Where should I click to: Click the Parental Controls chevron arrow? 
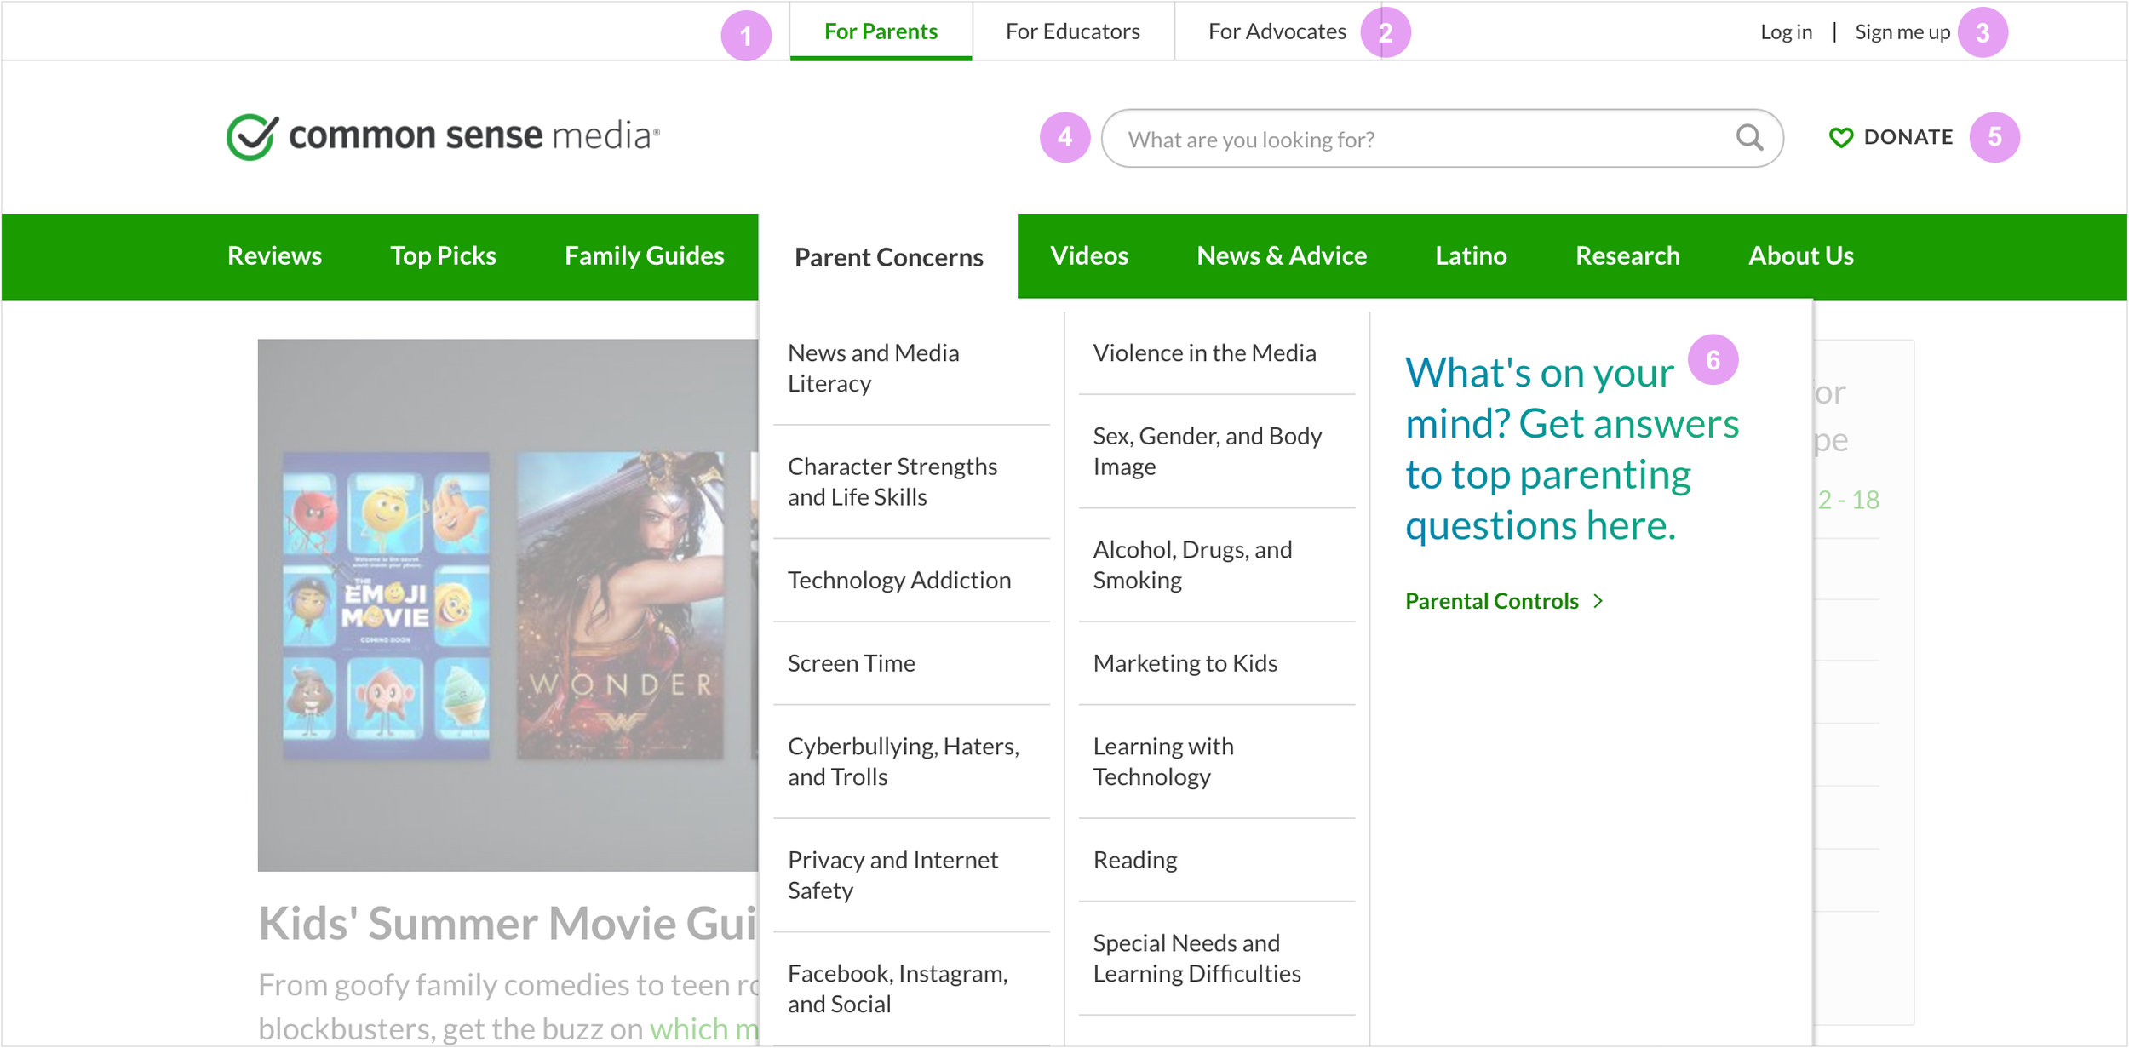1598,601
